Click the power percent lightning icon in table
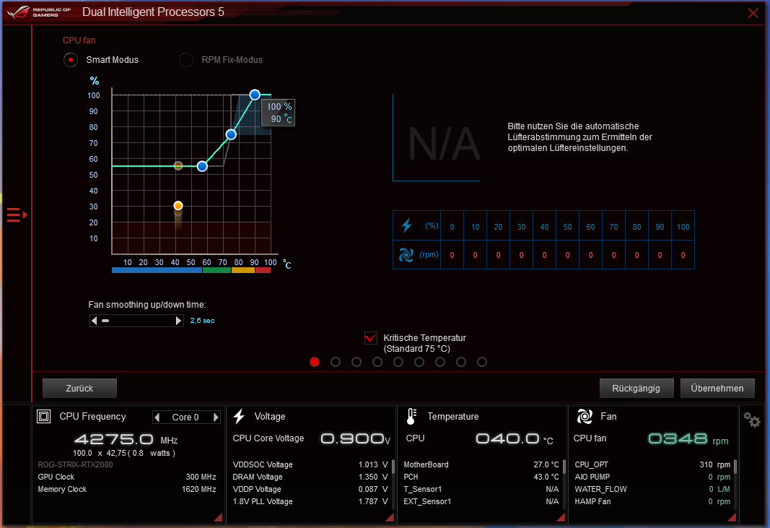 tap(406, 225)
